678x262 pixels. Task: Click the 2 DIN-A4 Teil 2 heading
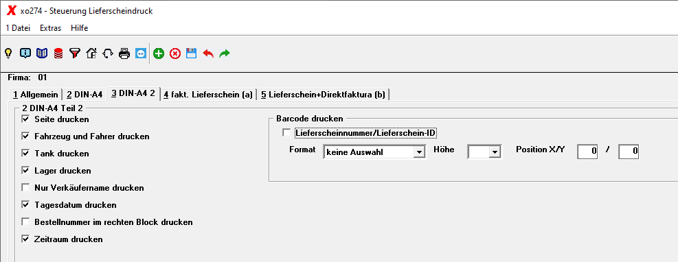click(x=52, y=108)
